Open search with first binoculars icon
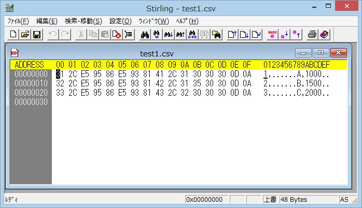This screenshot has width=362, height=208. click(x=145, y=35)
